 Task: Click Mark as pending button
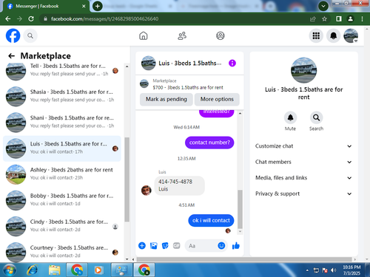click(x=166, y=99)
